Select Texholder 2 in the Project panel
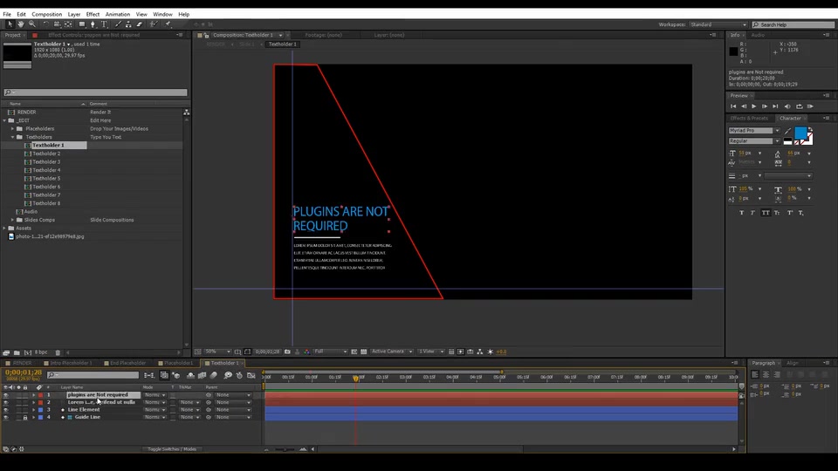The width and height of the screenshot is (838, 471). [x=46, y=154]
